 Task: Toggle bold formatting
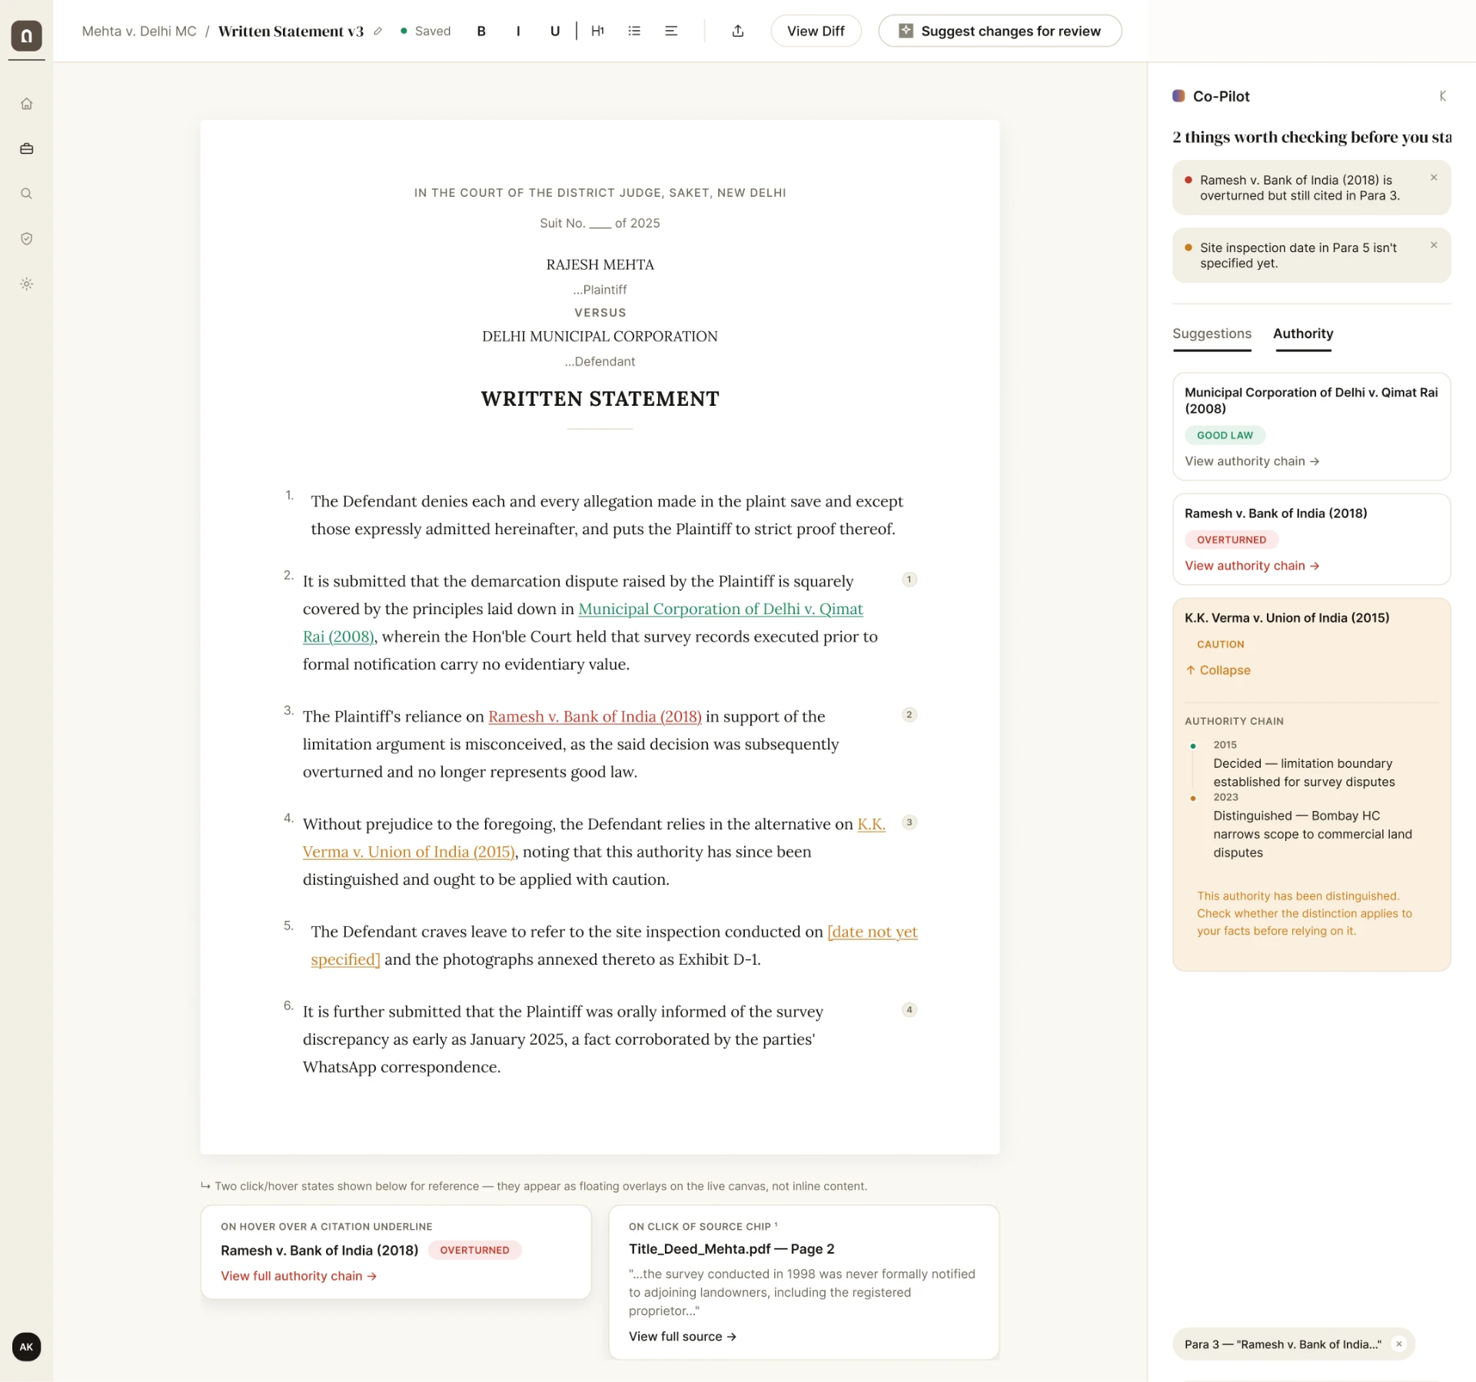pos(481,31)
